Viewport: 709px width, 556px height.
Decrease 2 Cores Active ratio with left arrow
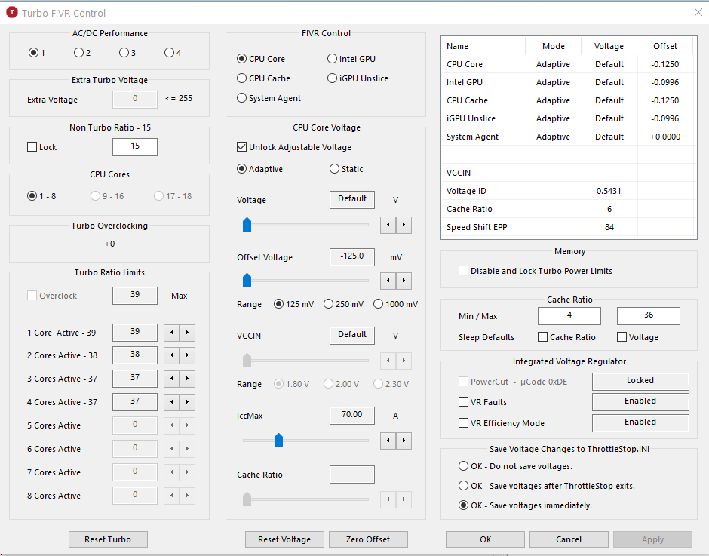[171, 356]
